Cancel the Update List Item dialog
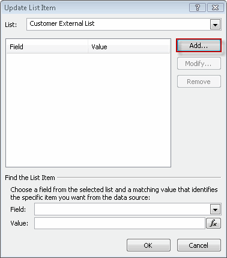The width and height of the screenshot is (227, 258). [199, 245]
